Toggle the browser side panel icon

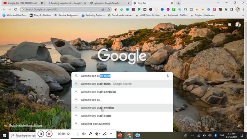(x=232, y=9)
